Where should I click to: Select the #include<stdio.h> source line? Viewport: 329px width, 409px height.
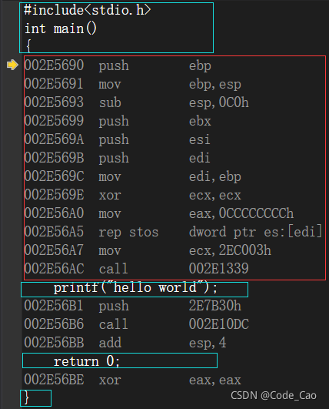point(87,11)
